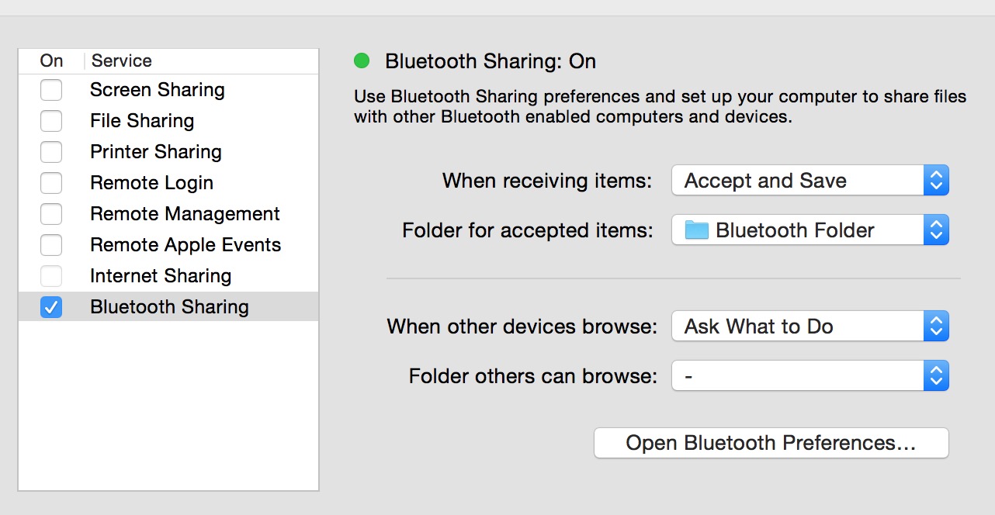Turn on the File Sharing checkbox

point(51,121)
